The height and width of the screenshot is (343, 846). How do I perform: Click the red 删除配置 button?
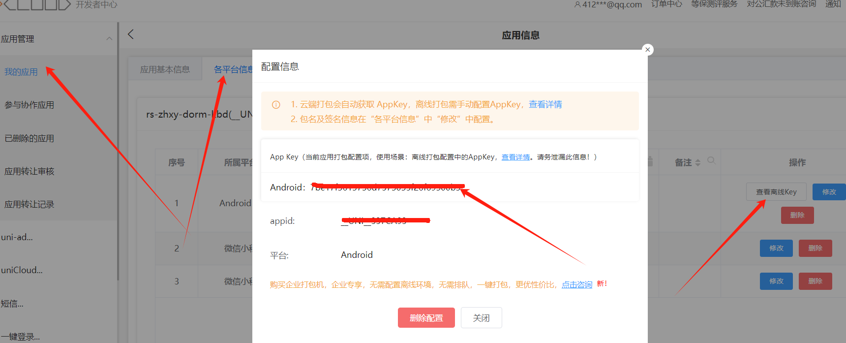click(426, 318)
